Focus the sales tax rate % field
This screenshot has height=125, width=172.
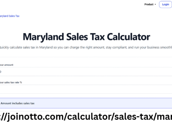86,89
